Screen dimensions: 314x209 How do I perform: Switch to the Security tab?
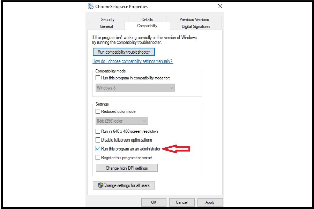click(107, 20)
